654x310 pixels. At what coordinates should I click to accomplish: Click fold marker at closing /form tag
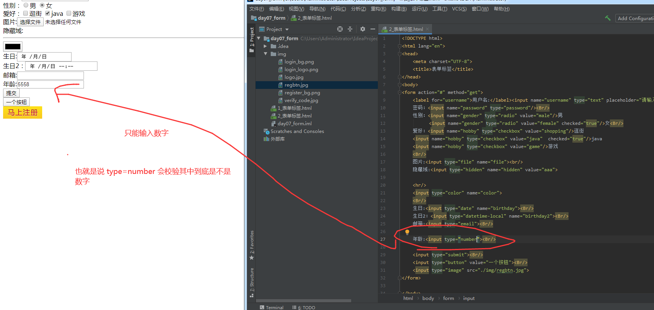point(400,278)
